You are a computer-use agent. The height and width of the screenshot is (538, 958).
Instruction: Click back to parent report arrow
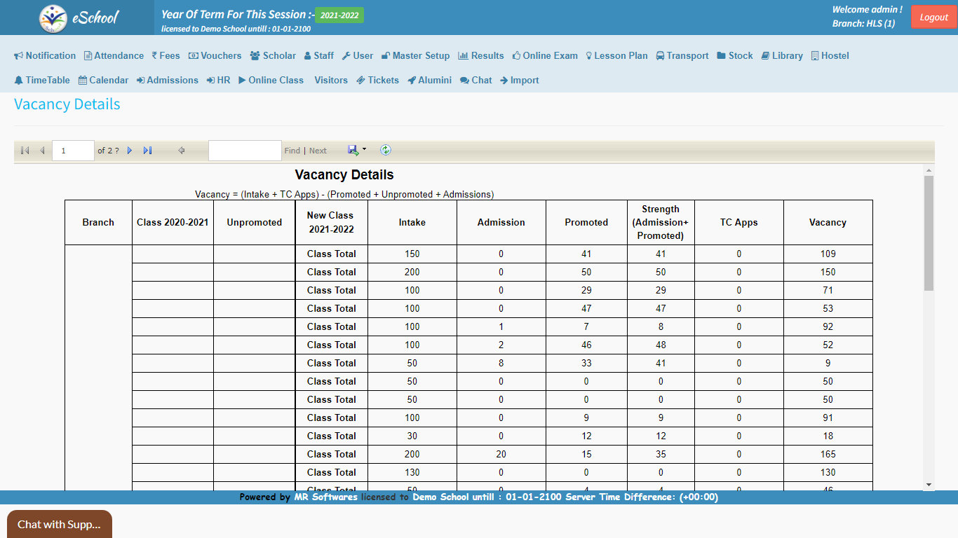(182, 151)
